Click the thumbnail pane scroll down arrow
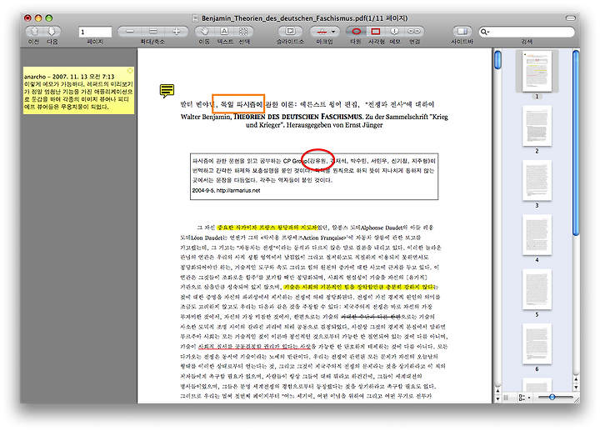Viewport: 600px width, 431px height. (576, 387)
